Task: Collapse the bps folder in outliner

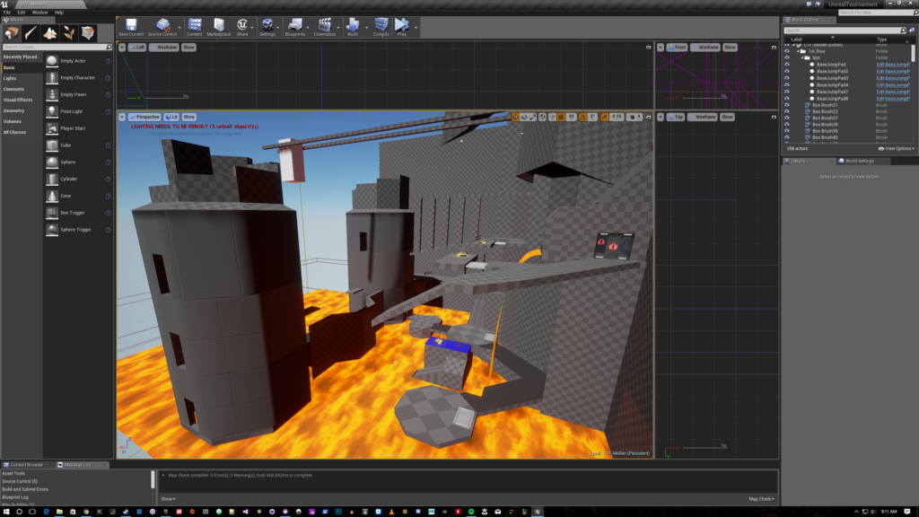Action: click(x=803, y=58)
